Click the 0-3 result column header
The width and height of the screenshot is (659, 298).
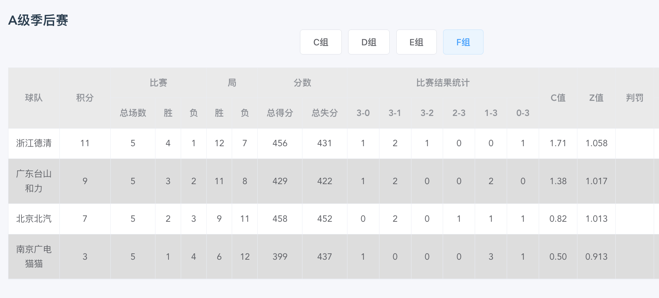523,113
